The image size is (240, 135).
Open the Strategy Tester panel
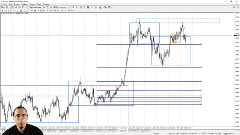27,7
